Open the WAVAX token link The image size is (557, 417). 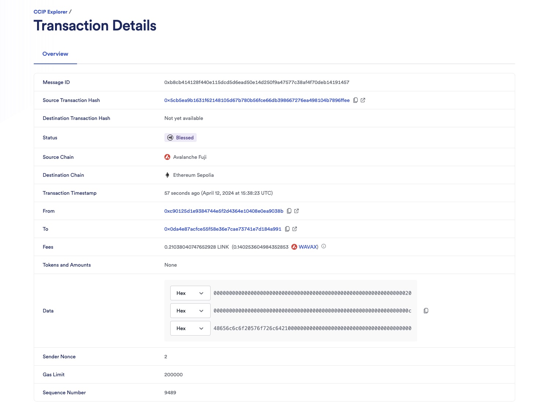tap(308, 246)
